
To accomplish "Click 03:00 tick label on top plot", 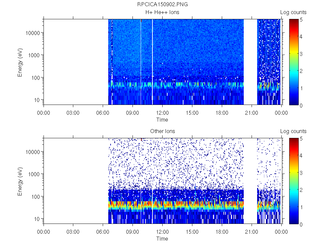I will 73,113.
